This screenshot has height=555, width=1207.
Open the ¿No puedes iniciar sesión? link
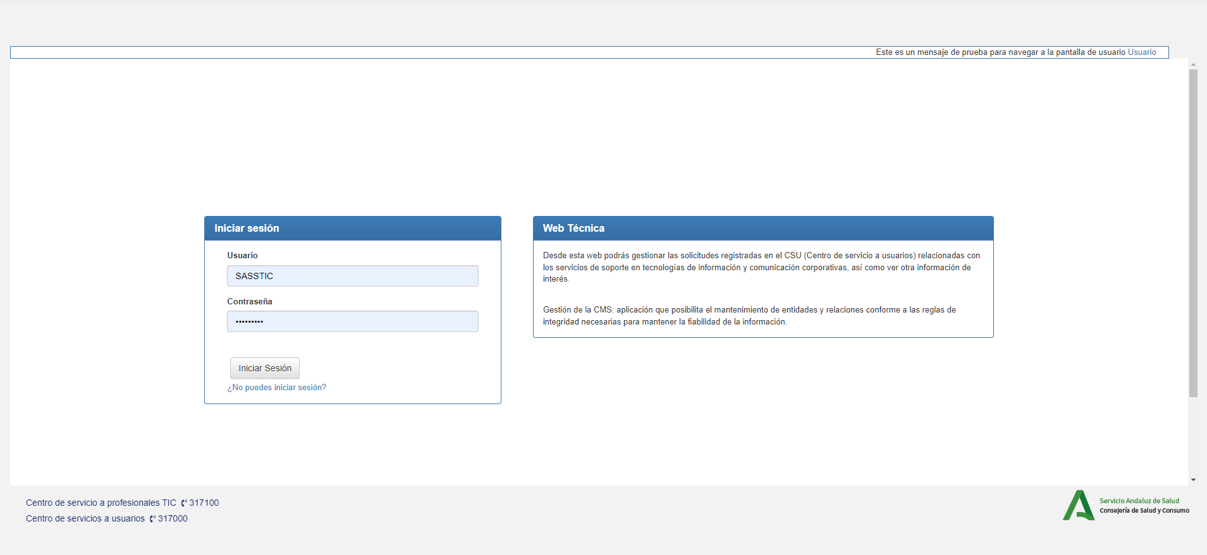(277, 388)
